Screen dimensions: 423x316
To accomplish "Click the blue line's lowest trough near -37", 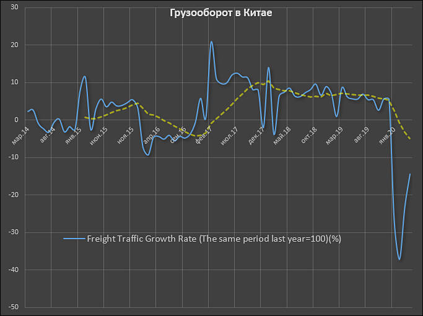I will pos(399,260).
